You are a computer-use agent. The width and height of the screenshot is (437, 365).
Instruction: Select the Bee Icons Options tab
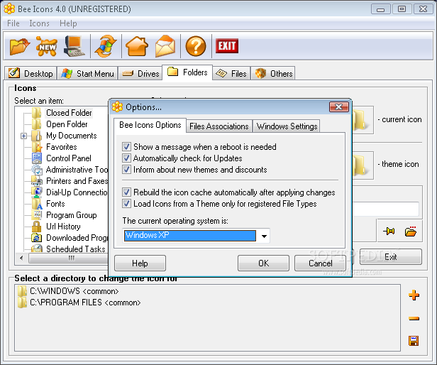coord(150,125)
